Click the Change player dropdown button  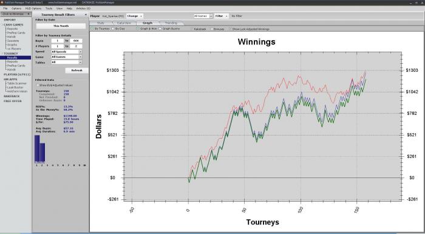(x=134, y=16)
